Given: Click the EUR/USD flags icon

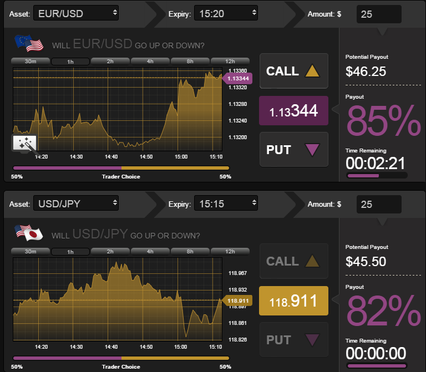Looking at the screenshot, I should (28, 43).
